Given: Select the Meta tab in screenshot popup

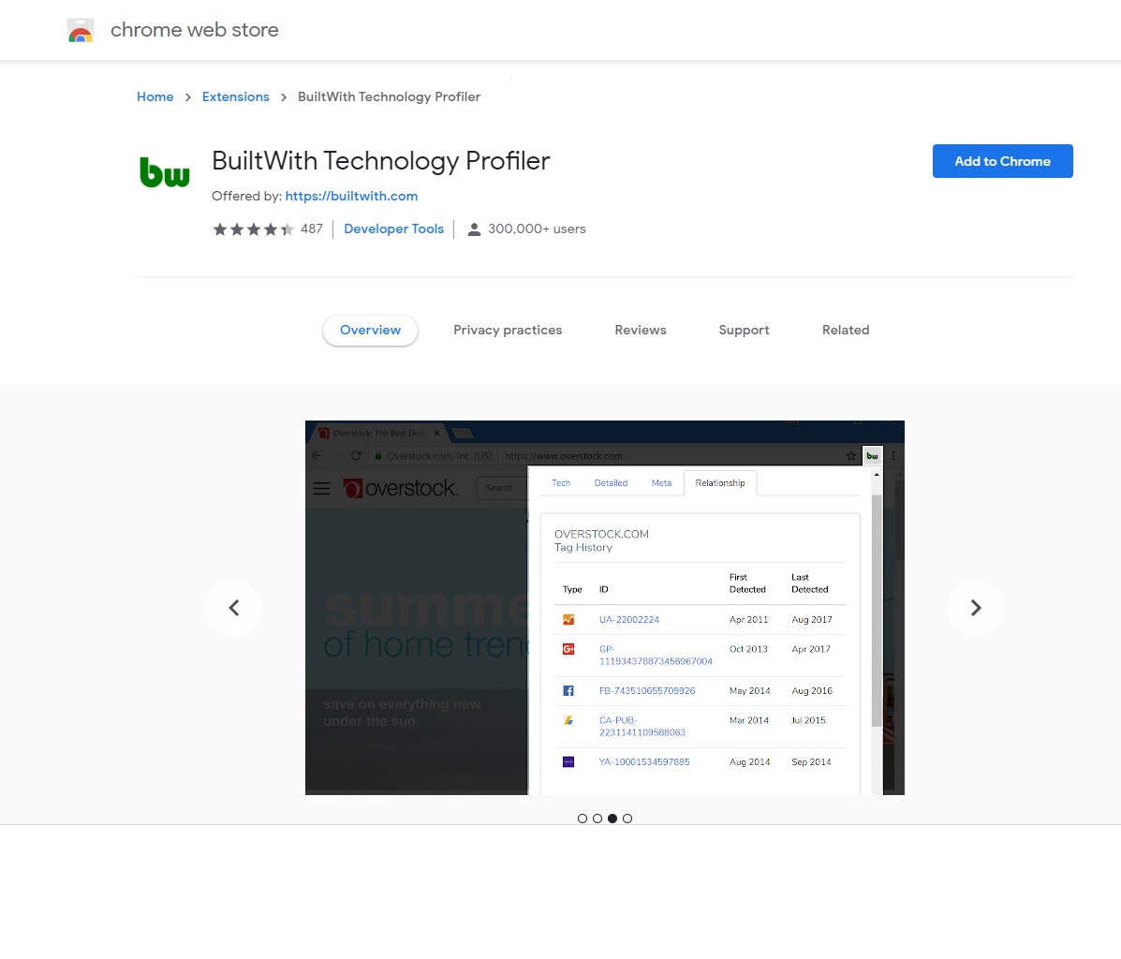Looking at the screenshot, I should click(x=661, y=482).
